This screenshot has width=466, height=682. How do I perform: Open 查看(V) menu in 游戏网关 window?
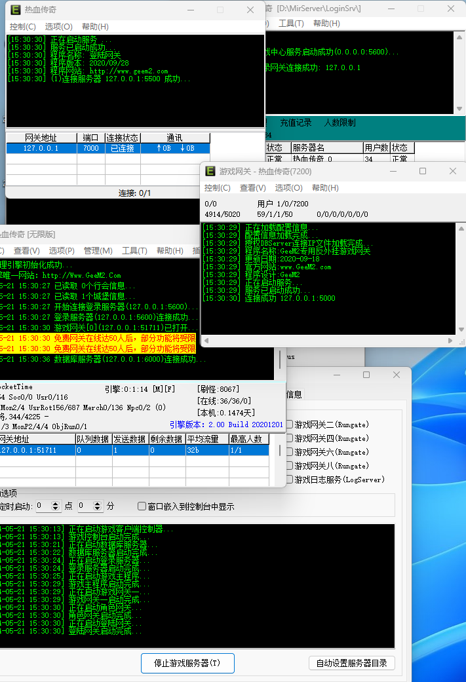coord(252,188)
